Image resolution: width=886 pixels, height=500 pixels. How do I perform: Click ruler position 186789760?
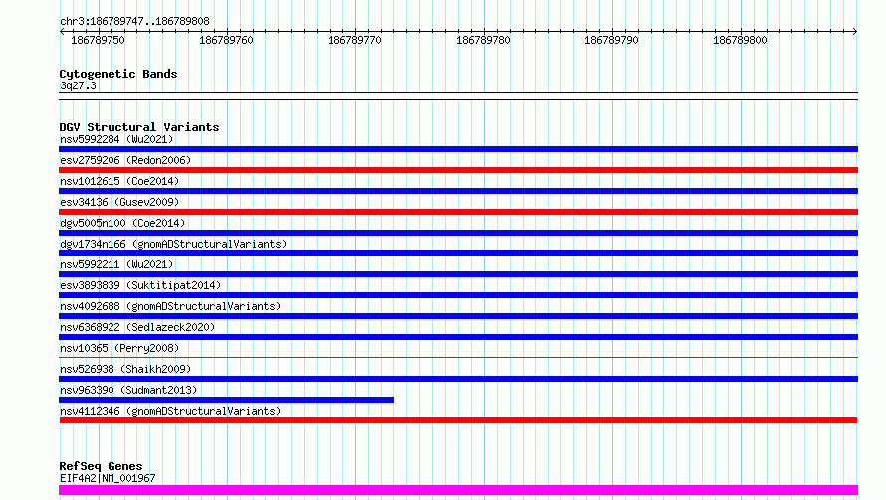point(226,40)
